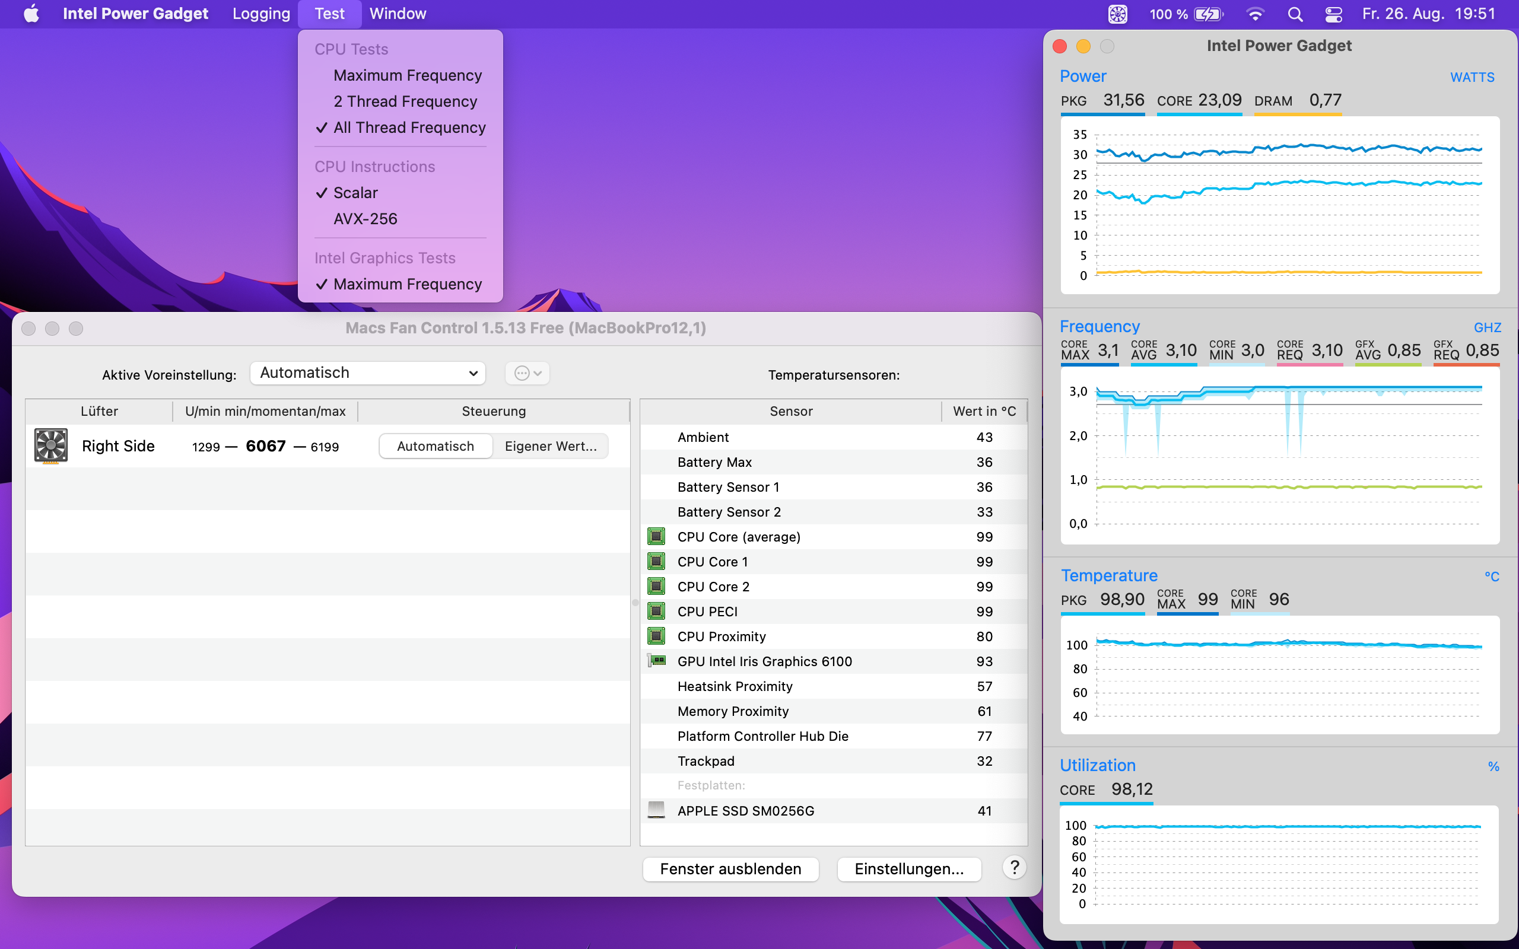Click the Utilization section heading

point(1097,765)
